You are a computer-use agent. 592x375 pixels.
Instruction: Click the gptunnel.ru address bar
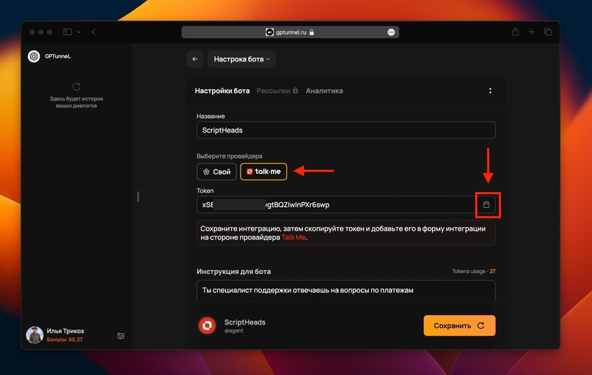click(x=290, y=32)
